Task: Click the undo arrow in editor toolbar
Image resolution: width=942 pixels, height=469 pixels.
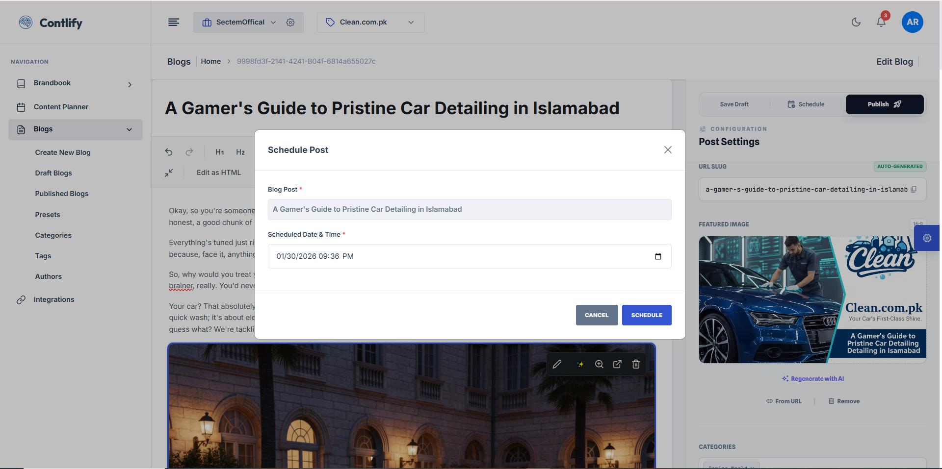Action: [x=169, y=152]
